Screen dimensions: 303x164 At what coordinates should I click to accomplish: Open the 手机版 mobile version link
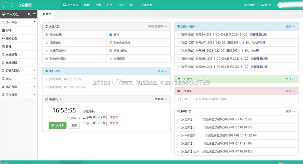click(x=249, y=5)
